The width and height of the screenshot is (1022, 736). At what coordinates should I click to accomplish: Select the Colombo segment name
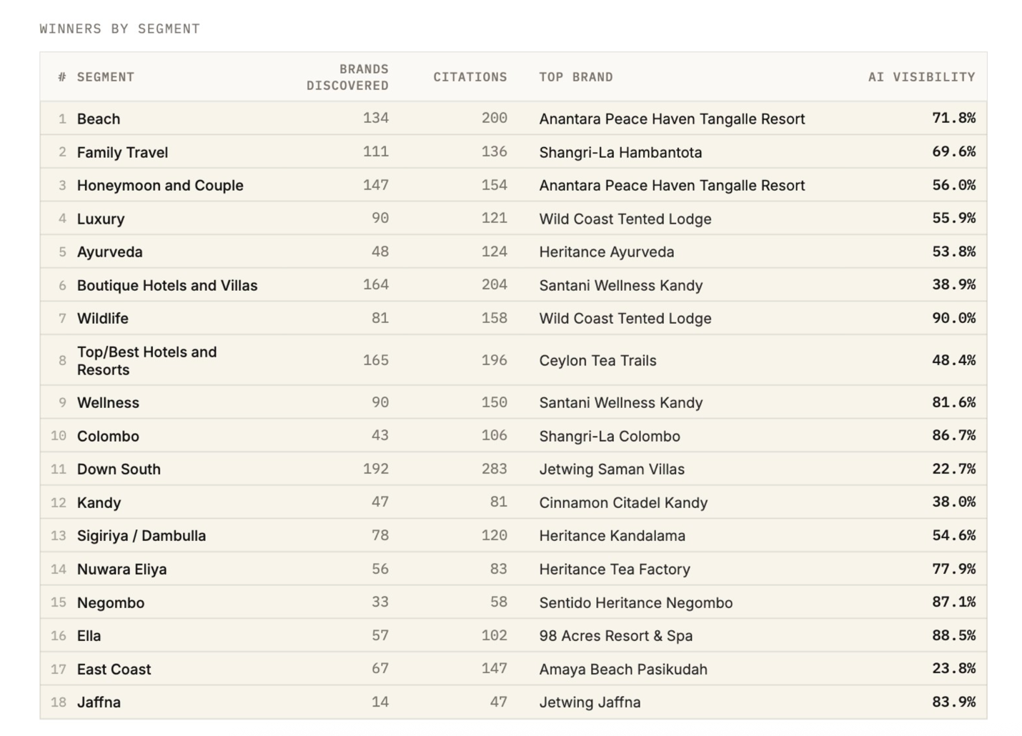[108, 436]
